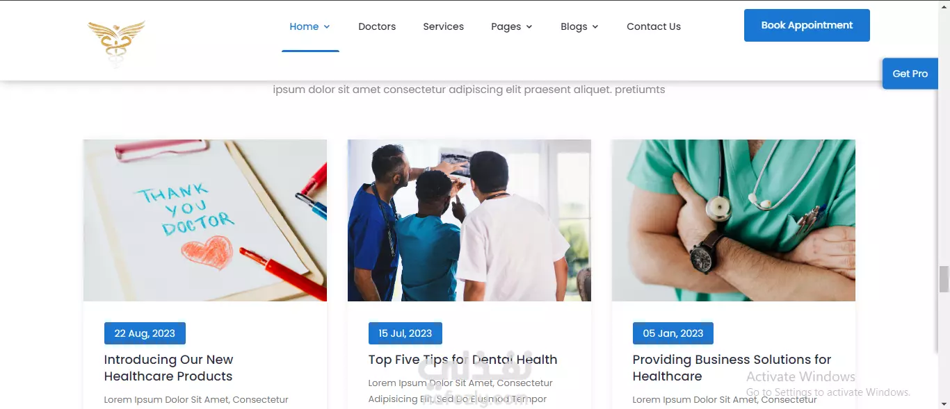Select the 22 Aug, 2023 date badge

point(145,333)
